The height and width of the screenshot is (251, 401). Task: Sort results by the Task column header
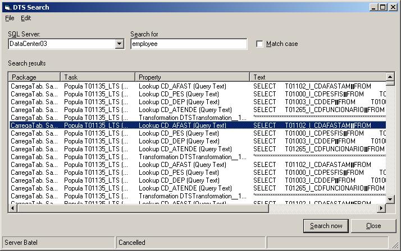pos(98,77)
